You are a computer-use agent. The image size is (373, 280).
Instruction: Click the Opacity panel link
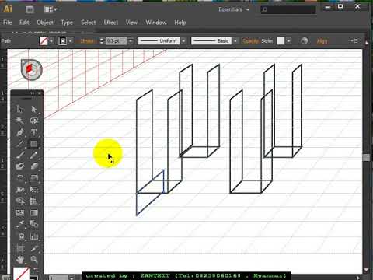[x=250, y=41]
